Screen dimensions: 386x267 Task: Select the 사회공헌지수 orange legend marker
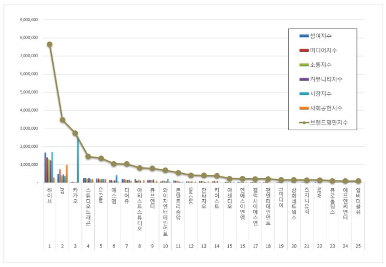click(304, 109)
